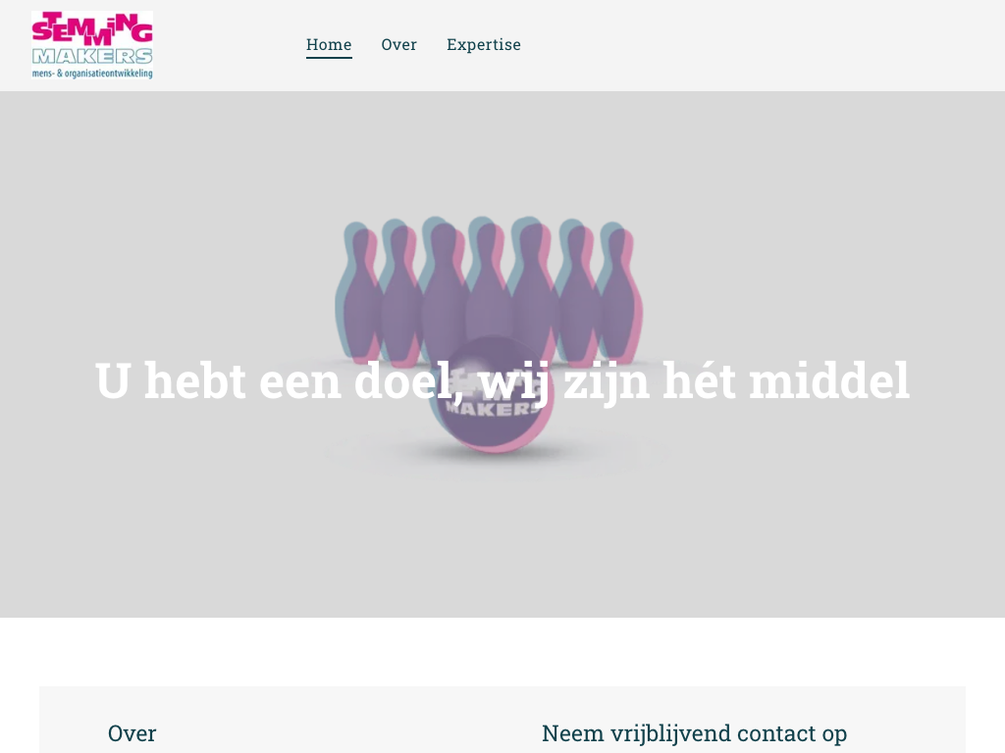Click the word 'zijn' in the hero headline
The image size is (1005, 753).
coord(607,383)
